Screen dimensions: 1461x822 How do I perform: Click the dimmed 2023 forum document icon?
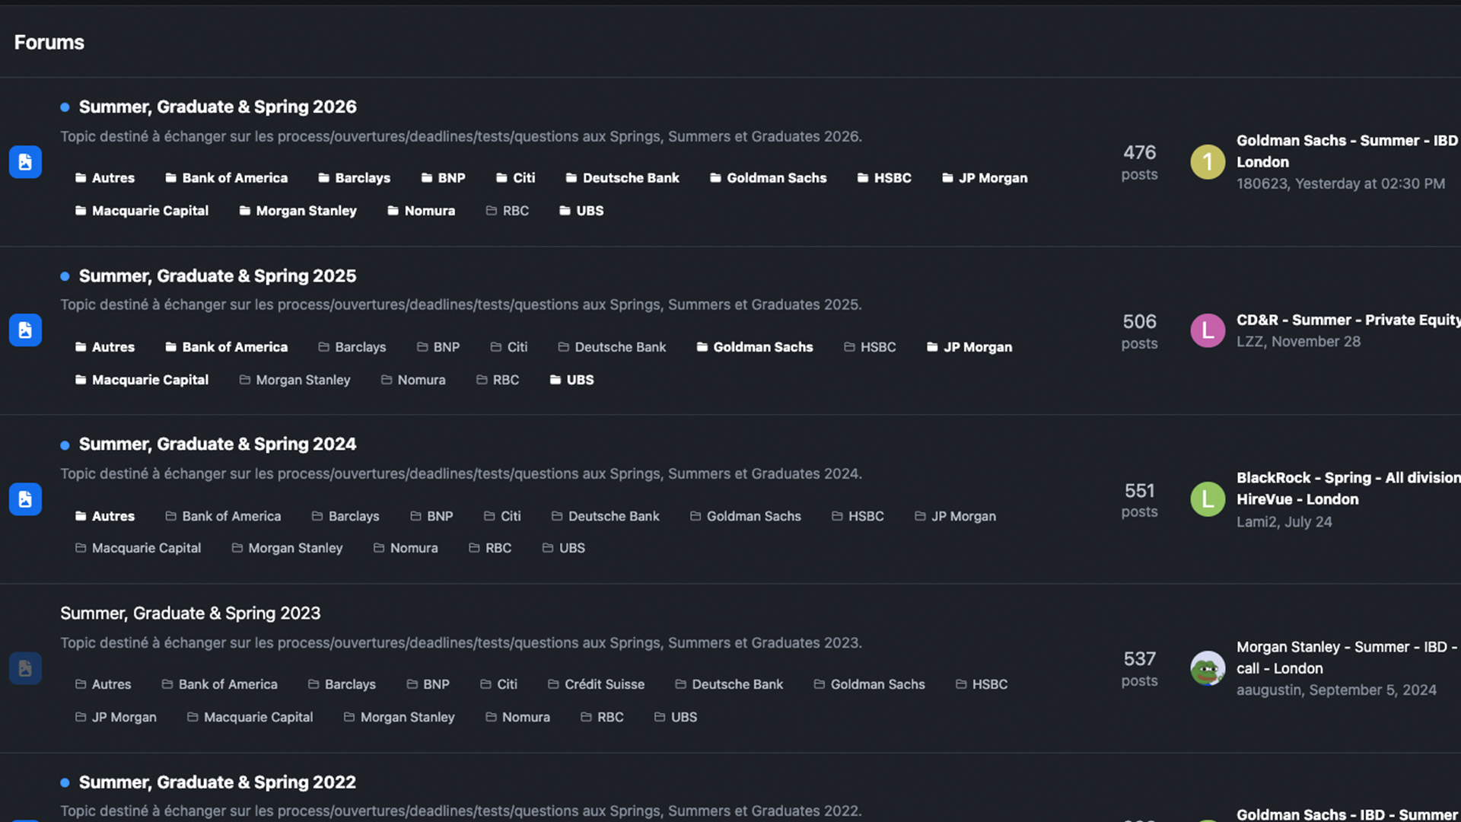click(x=25, y=668)
